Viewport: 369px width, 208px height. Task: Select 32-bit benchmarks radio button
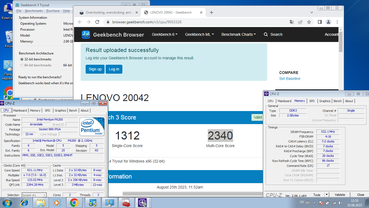(x=22, y=59)
